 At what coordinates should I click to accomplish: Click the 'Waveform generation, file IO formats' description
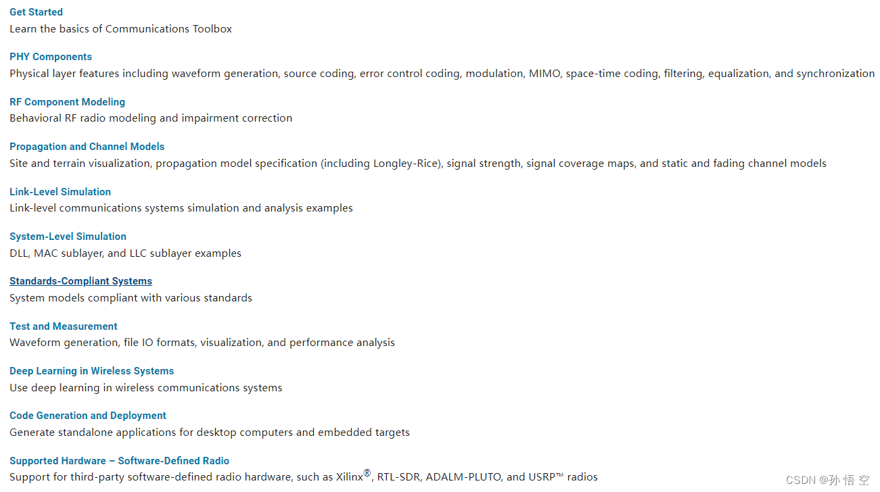202,343
